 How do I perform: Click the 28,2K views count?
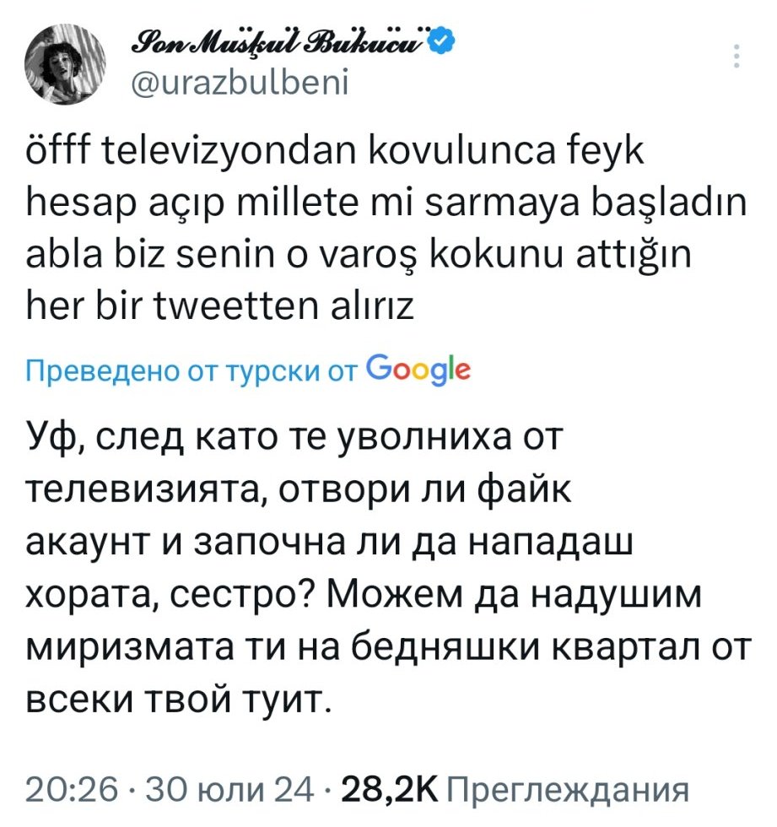pos(386,791)
